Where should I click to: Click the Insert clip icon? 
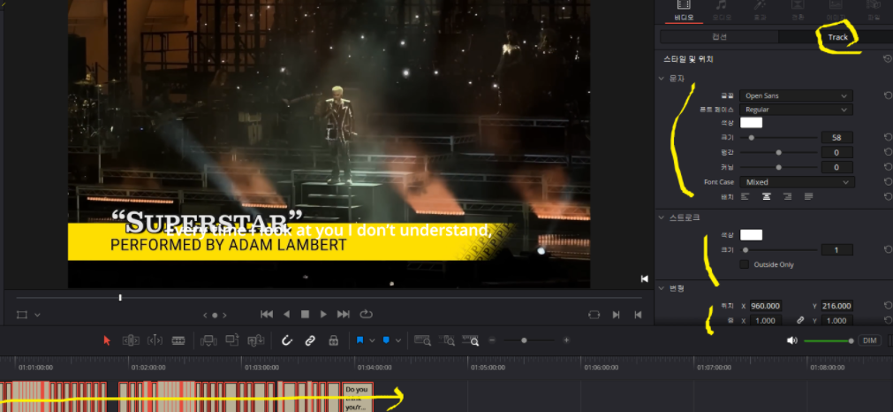(208, 340)
